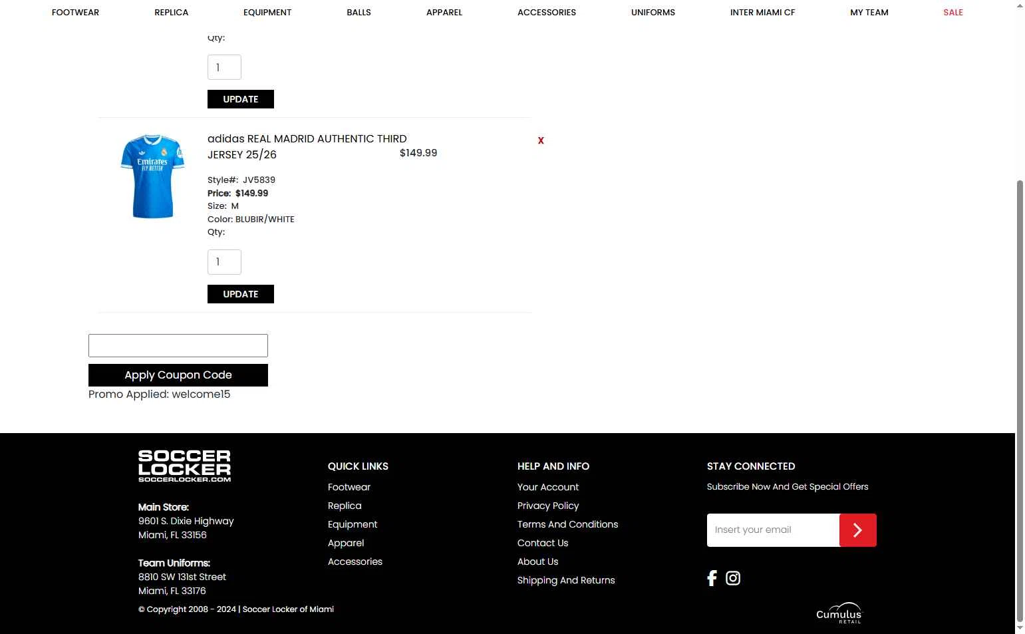
Task: Open the Accessories menu
Action: [x=547, y=12]
